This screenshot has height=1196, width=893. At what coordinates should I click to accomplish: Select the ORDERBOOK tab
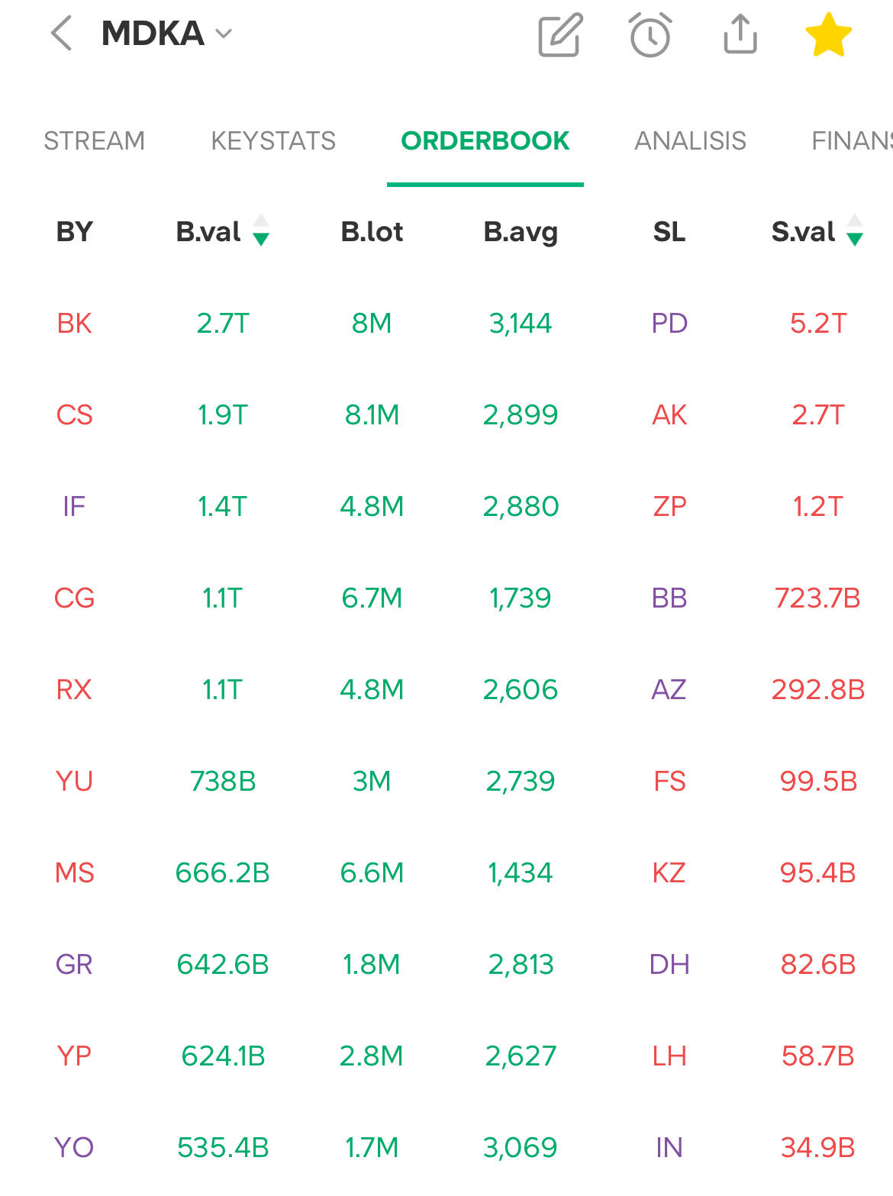485,140
